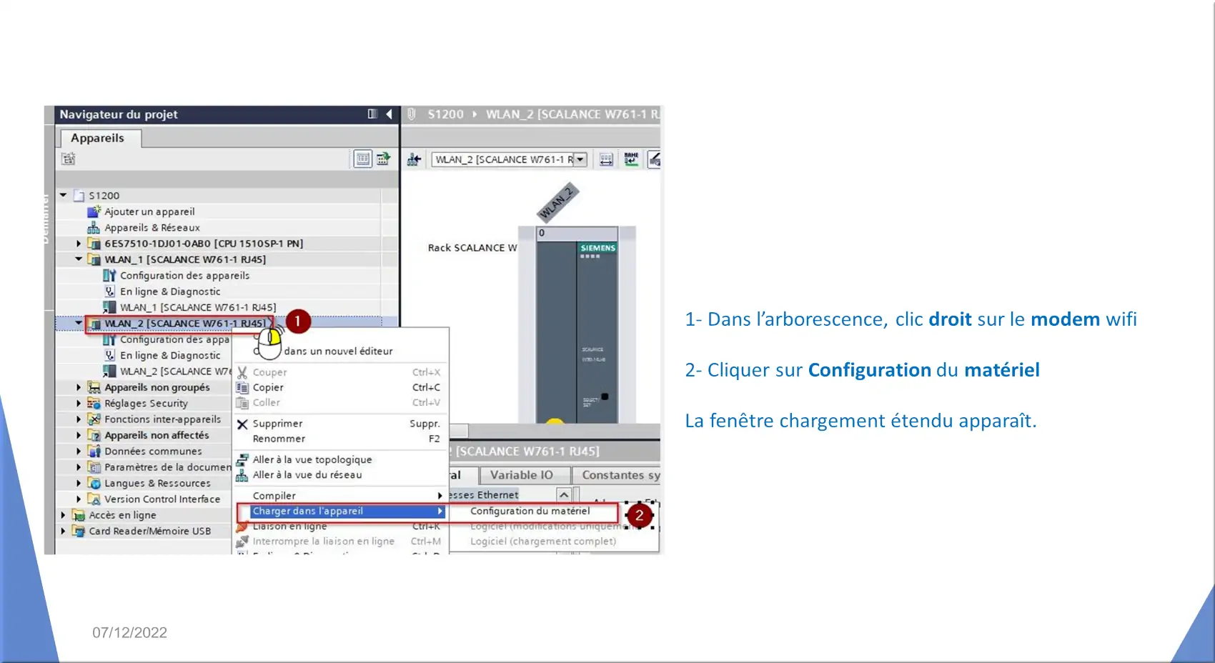Toggle the overview table icon in the navigator
1215x663 pixels.
(363, 159)
